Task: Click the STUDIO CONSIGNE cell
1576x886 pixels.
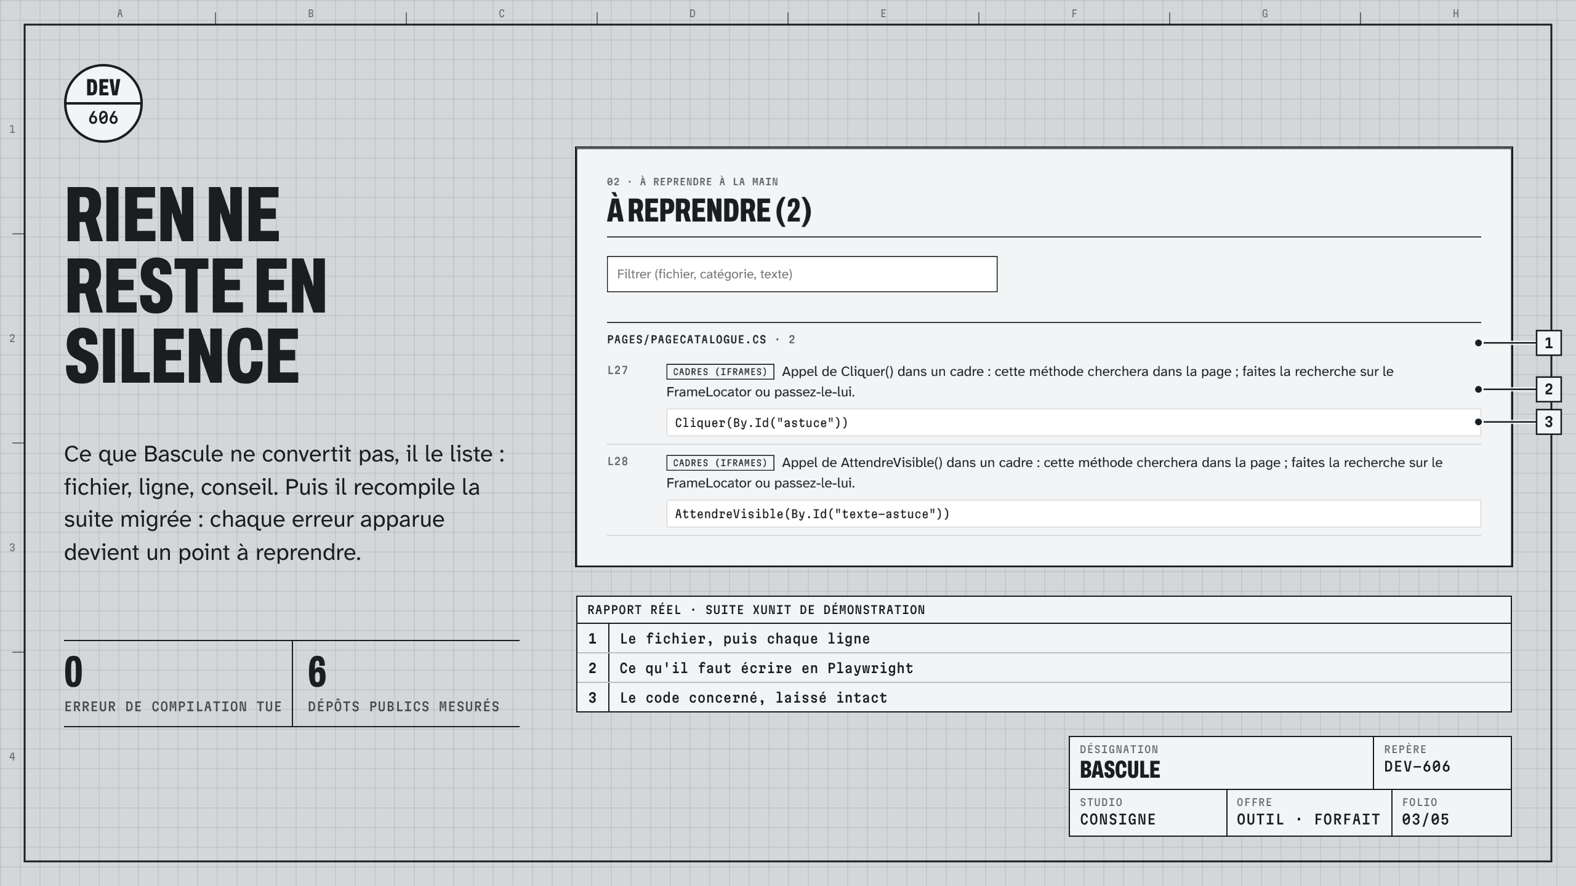Action: (x=1148, y=813)
